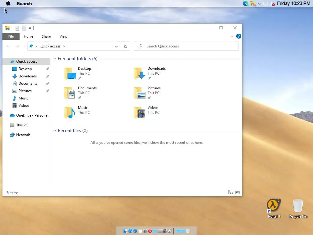The width and height of the screenshot is (313, 235).
Task: Click the Search Quick access field
Action: pos(186,46)
